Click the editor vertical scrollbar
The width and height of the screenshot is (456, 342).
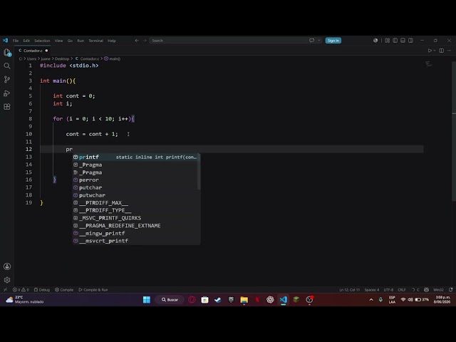point(454,131)
